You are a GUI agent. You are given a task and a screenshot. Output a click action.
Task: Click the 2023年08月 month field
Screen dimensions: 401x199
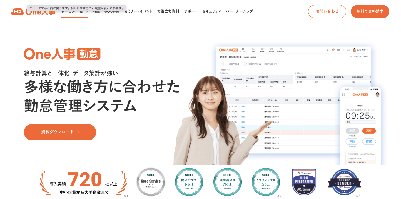click(x=234, y=64)
